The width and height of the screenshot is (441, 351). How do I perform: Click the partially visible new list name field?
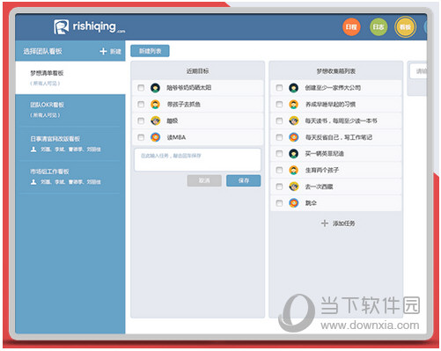[x=418, y=71]
